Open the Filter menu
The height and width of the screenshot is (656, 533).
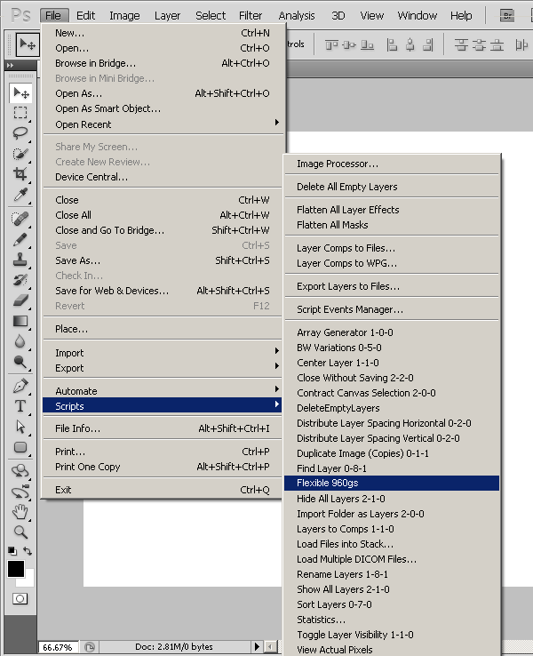click(251, 16)
